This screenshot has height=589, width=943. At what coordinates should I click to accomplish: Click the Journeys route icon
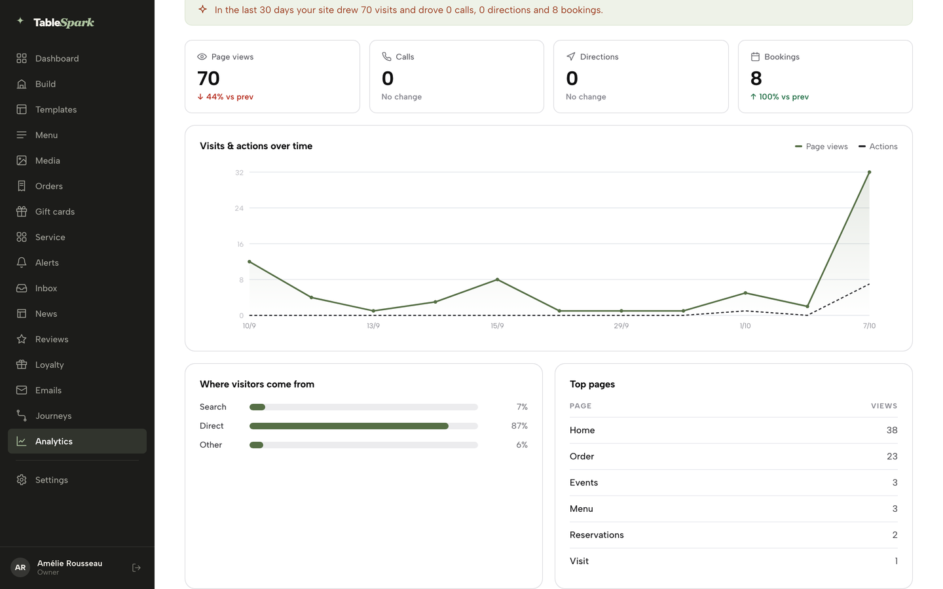22,416
